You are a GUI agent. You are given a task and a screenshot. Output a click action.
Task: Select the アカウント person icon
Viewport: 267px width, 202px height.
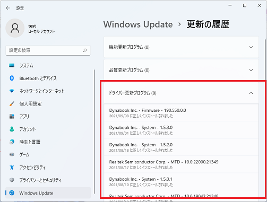coord(12,129)
